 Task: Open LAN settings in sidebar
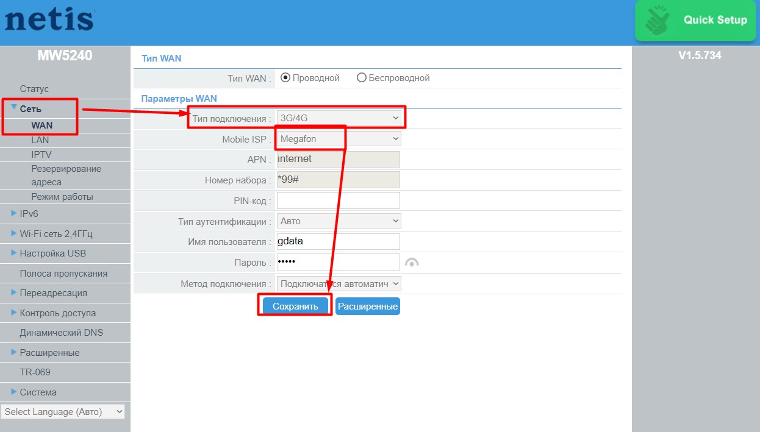tap(40, 140)
